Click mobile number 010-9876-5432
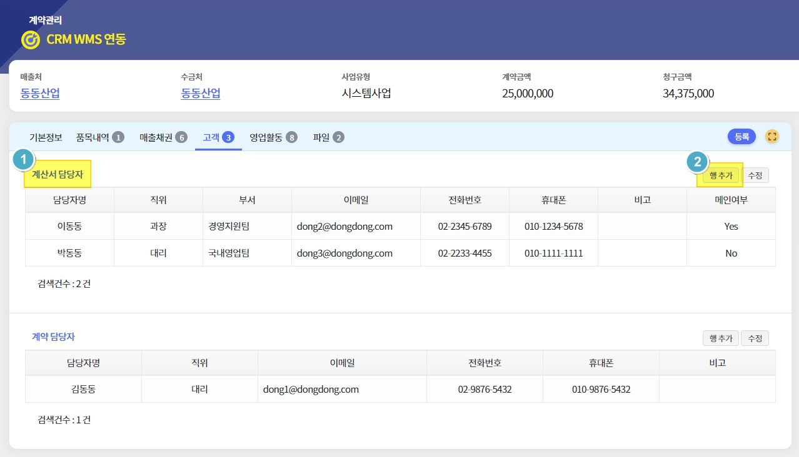The width and height of the screenshot is (799, 457). click(601, 389)
